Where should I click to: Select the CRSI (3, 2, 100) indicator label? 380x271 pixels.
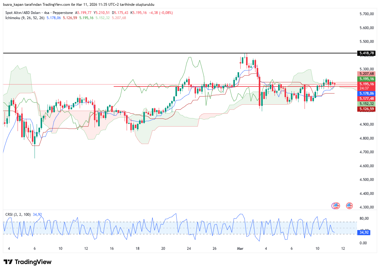(x=18, y=214)
